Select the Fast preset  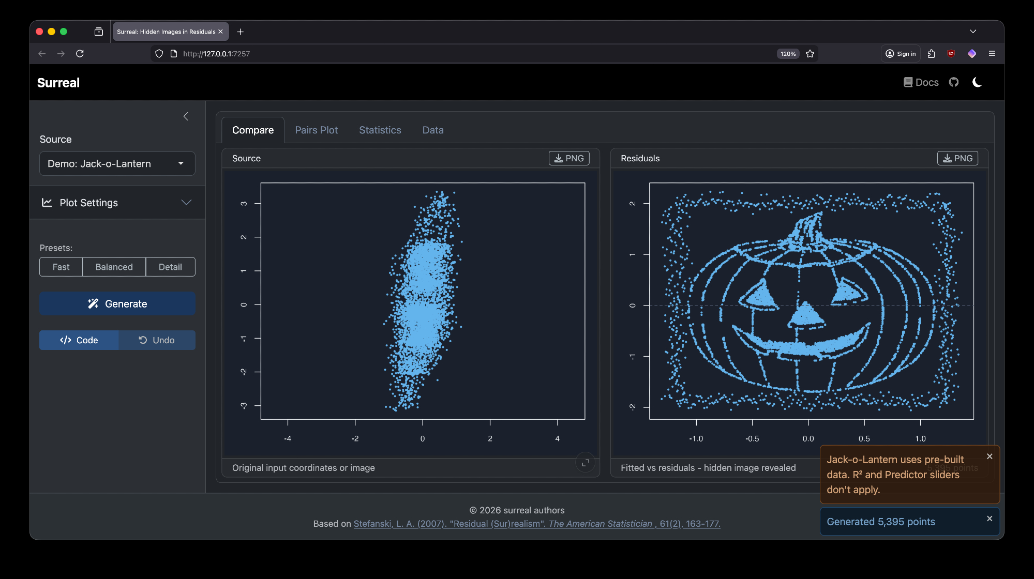click(x=61, y=267)
